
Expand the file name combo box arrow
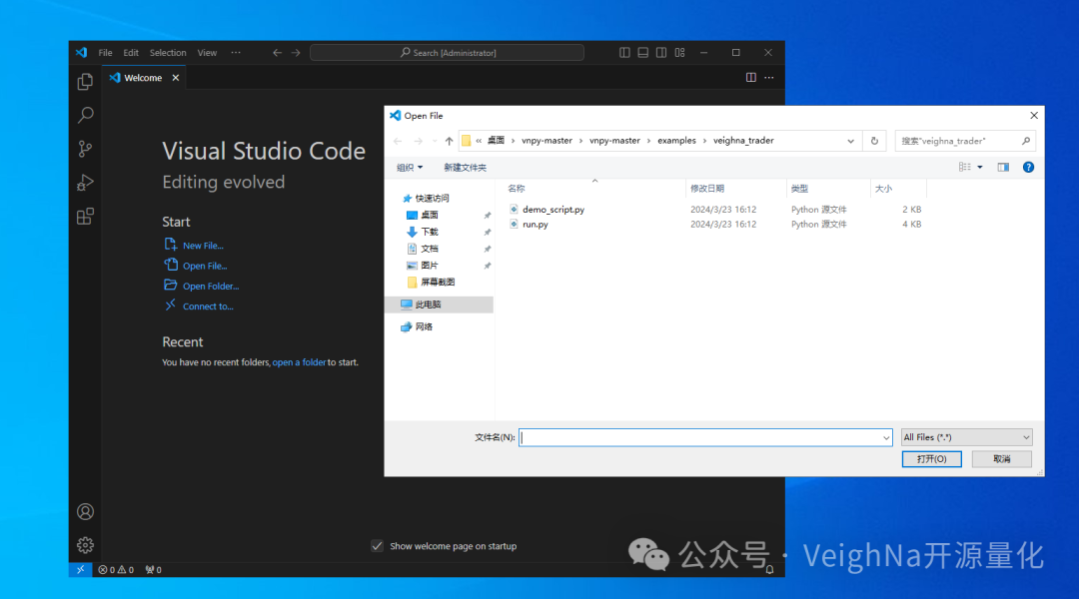(886, 437)
